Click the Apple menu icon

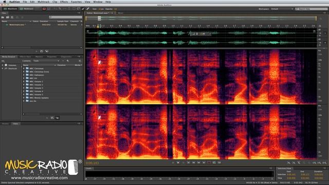coord(5,2)
